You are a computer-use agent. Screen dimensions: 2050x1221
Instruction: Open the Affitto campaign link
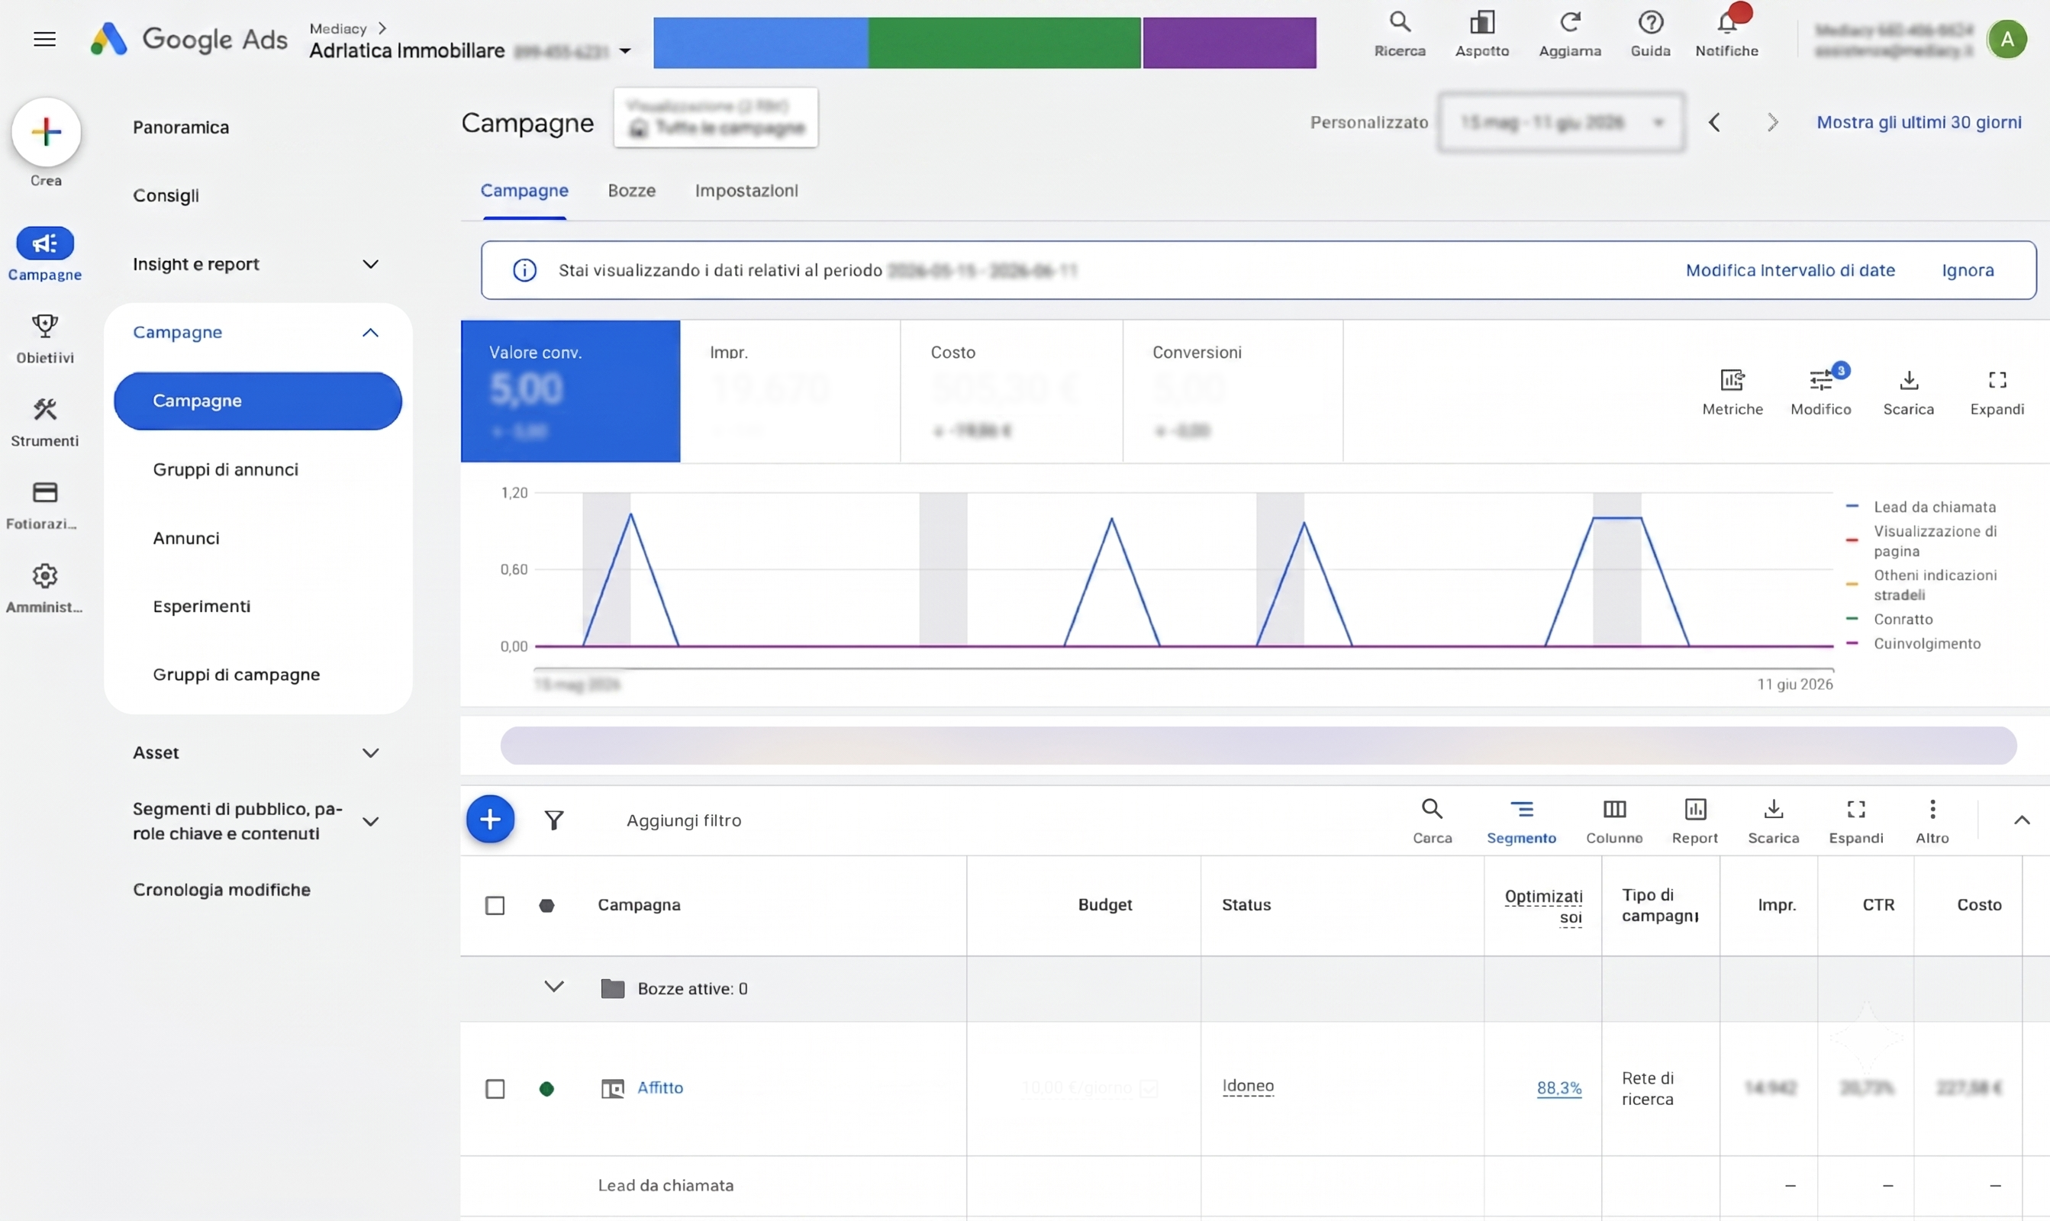pyautogui.click(x=659, y=1087)
